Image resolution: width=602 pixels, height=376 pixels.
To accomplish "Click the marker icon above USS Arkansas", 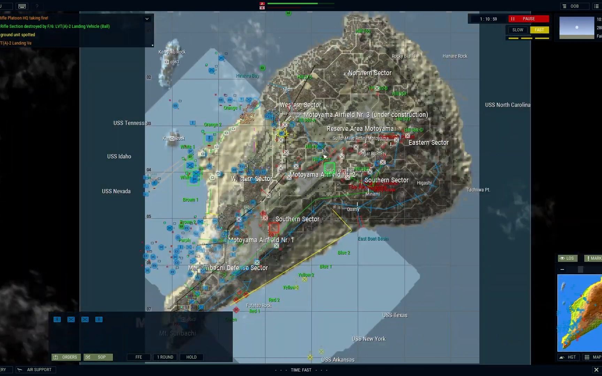I will pyautogui.click(x=321, y=352).
